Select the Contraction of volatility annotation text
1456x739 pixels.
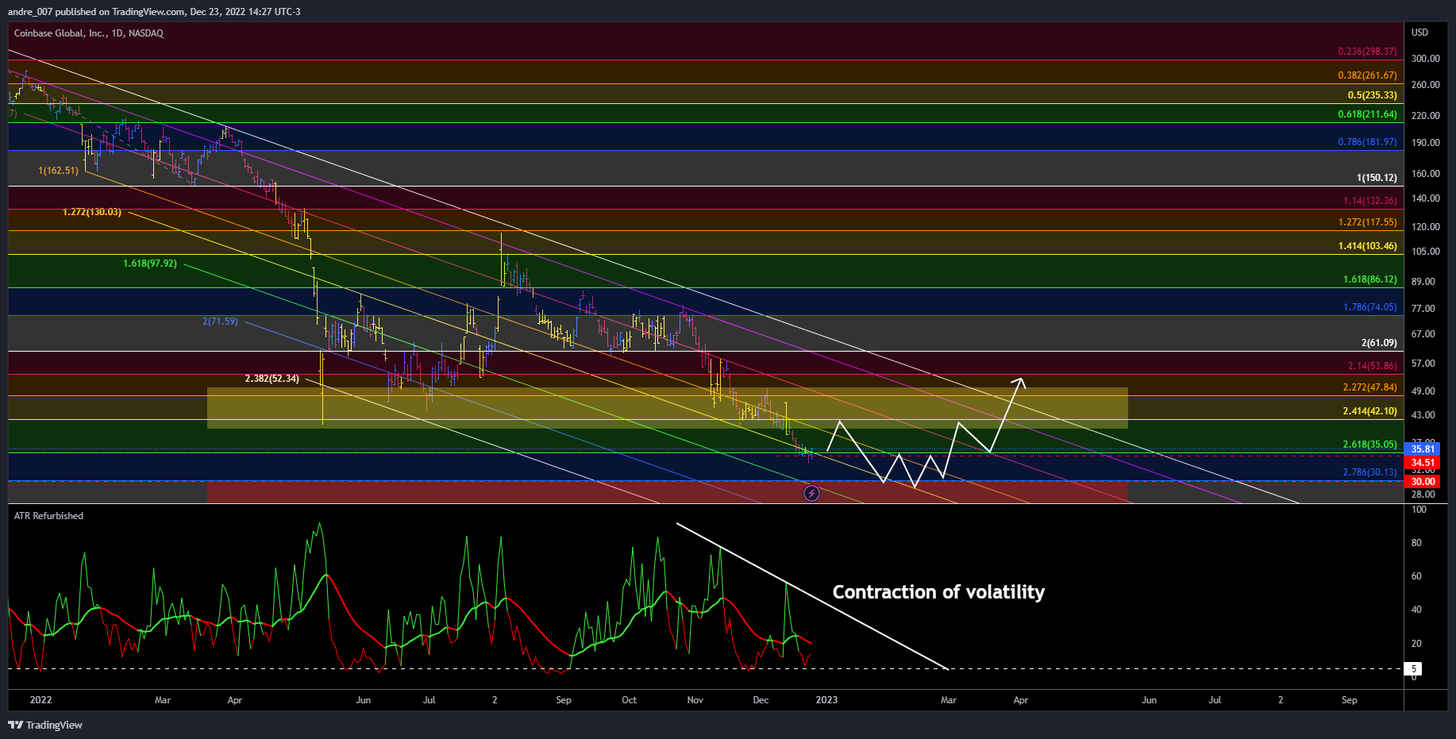coord(938,592)
